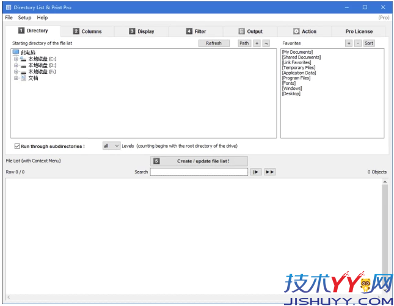Open the Pro License tab
Screen dimensions: 394x306
click(x=359, y=31)
